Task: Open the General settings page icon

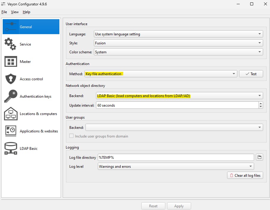Action: coord(11,27)
